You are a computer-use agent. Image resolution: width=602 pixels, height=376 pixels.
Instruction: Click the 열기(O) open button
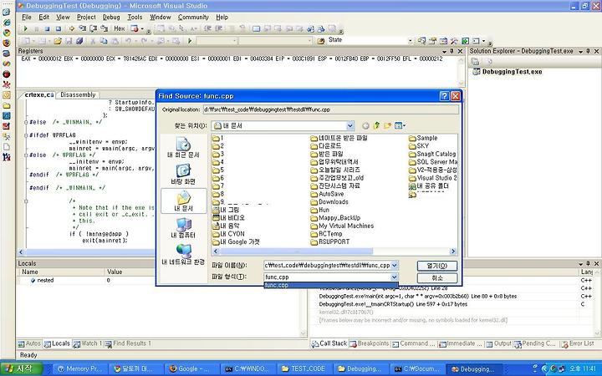[x=437, y=266]
